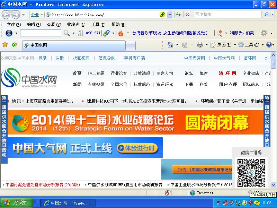Click the 清环网 red navigation link
277x208 pixels.
tap(227, 73)
